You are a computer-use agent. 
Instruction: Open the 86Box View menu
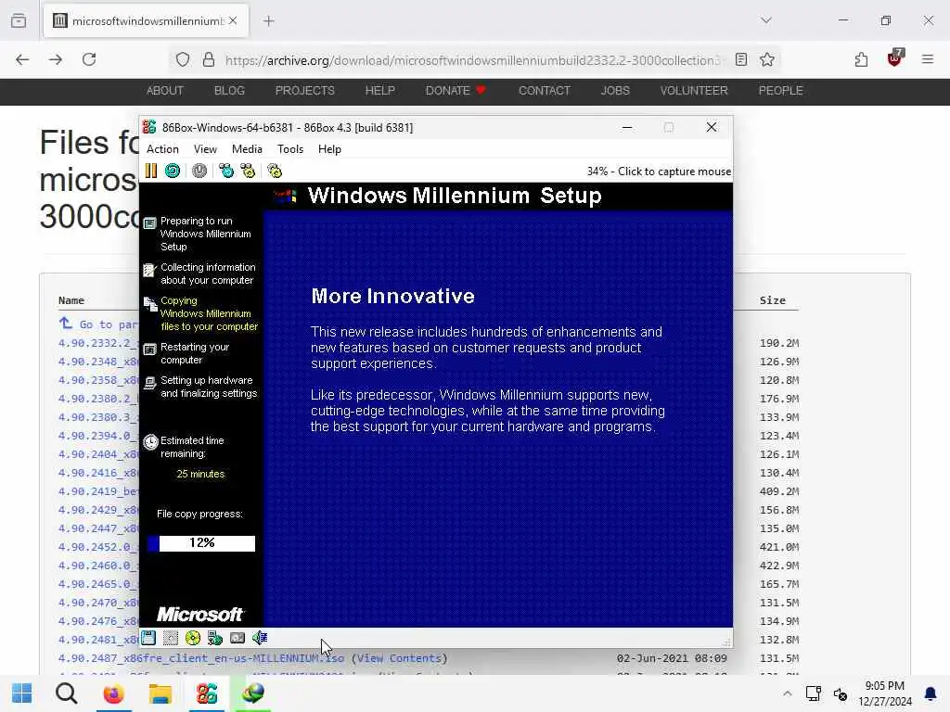[x=205, y=149]
